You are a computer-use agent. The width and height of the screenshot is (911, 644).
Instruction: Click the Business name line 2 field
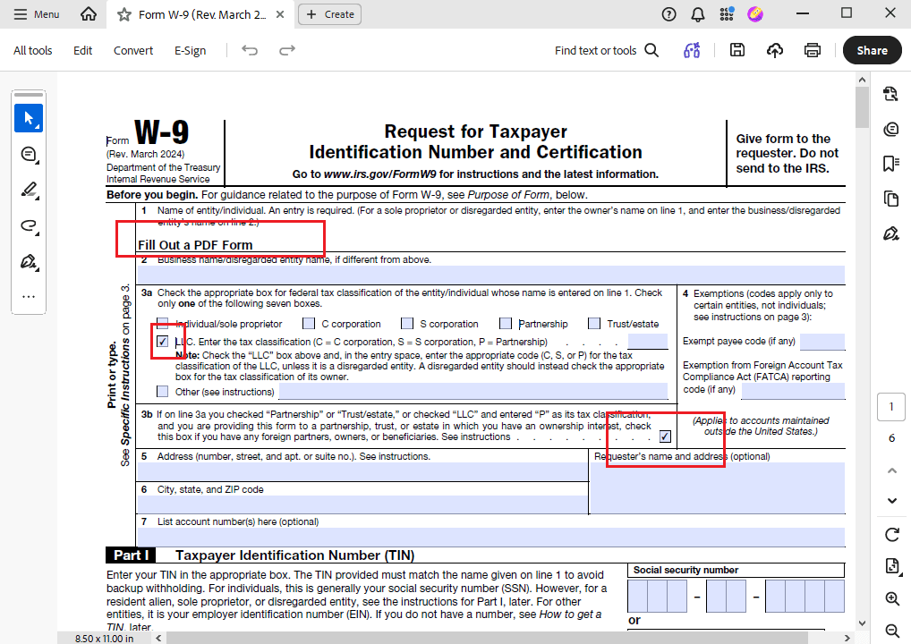490,275
